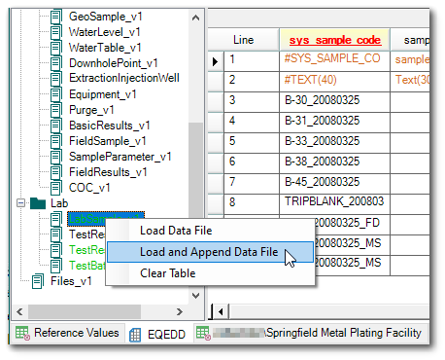This screenshot has width=445, height=360.
Task: Open the Springfield Metal Plating Facility tab
Action: [311, 333]
